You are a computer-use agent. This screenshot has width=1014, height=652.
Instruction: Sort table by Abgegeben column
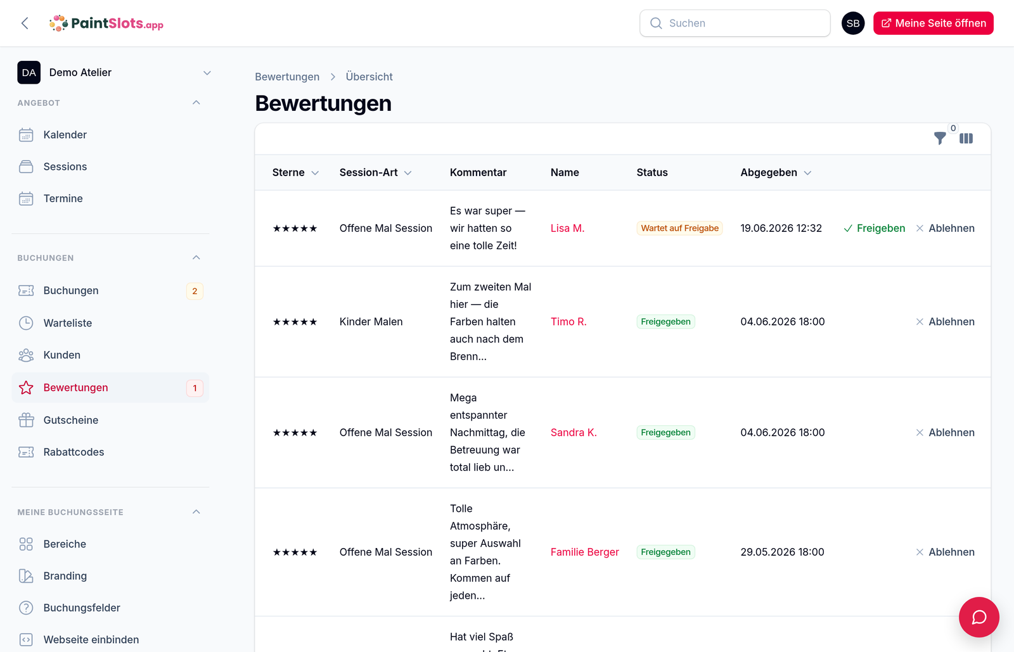[776, 172]
